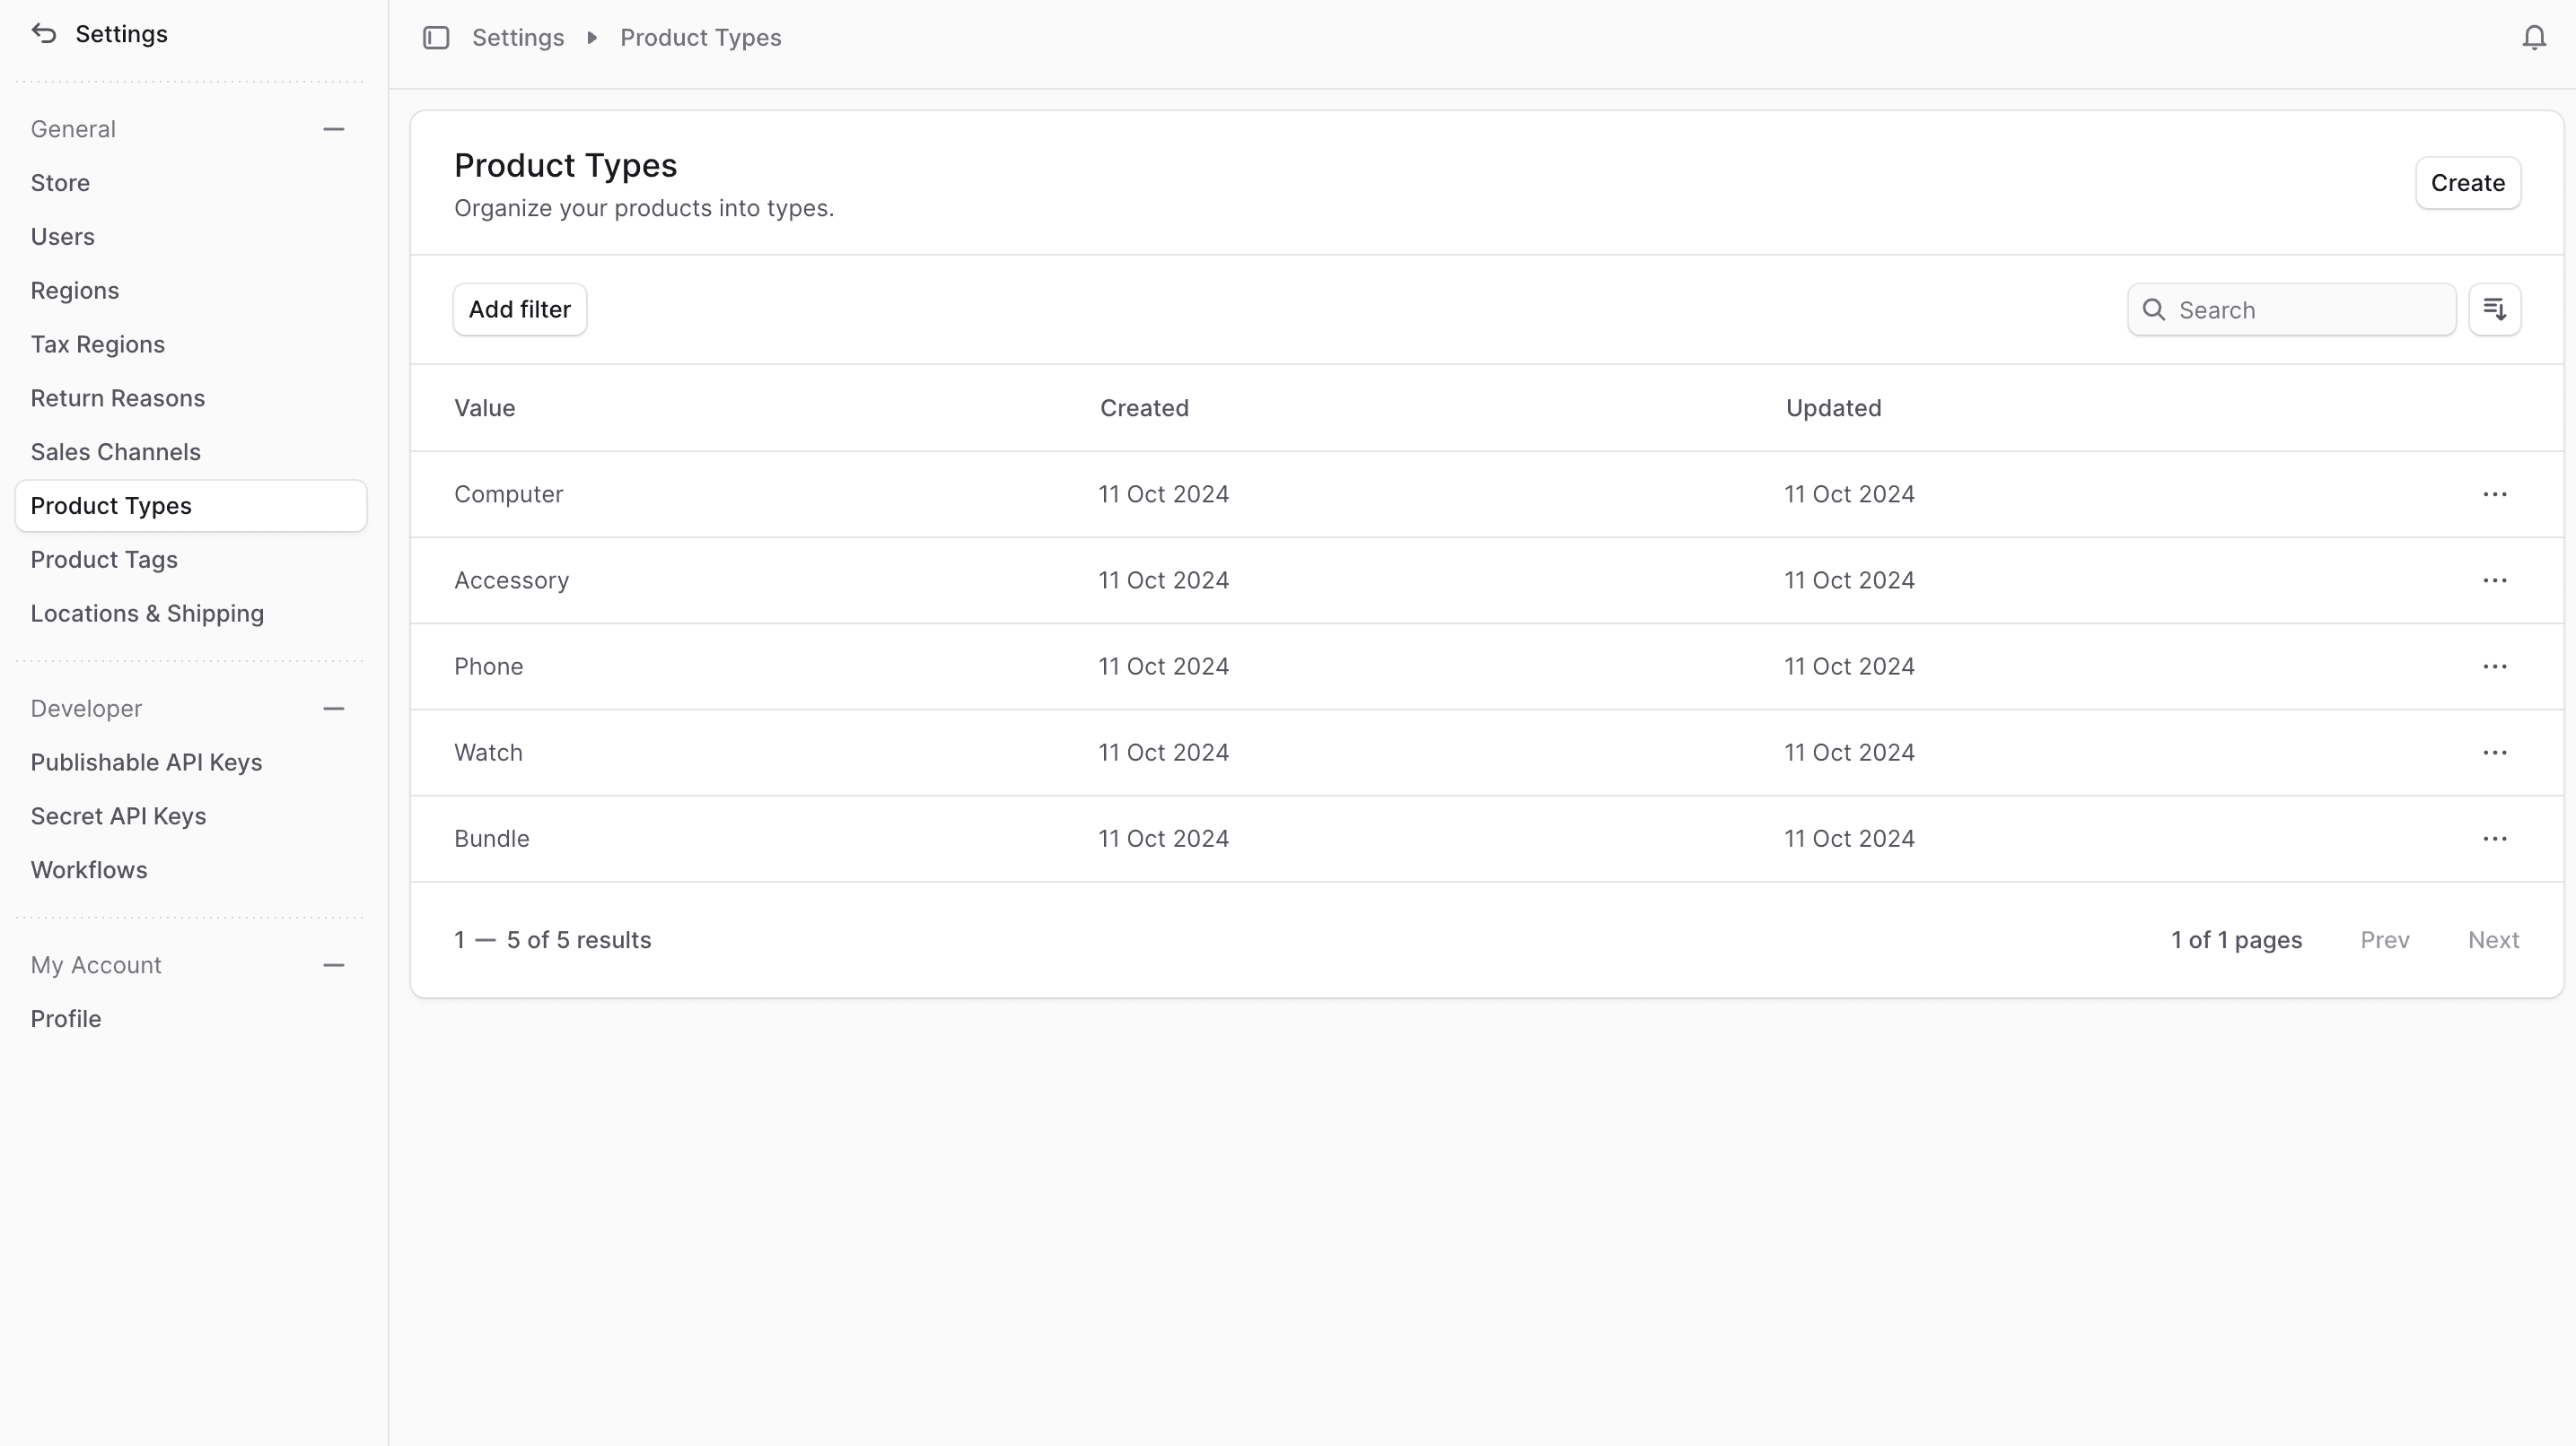Click the back arrow next to Settings
2576x1446 pixels.
44,34
